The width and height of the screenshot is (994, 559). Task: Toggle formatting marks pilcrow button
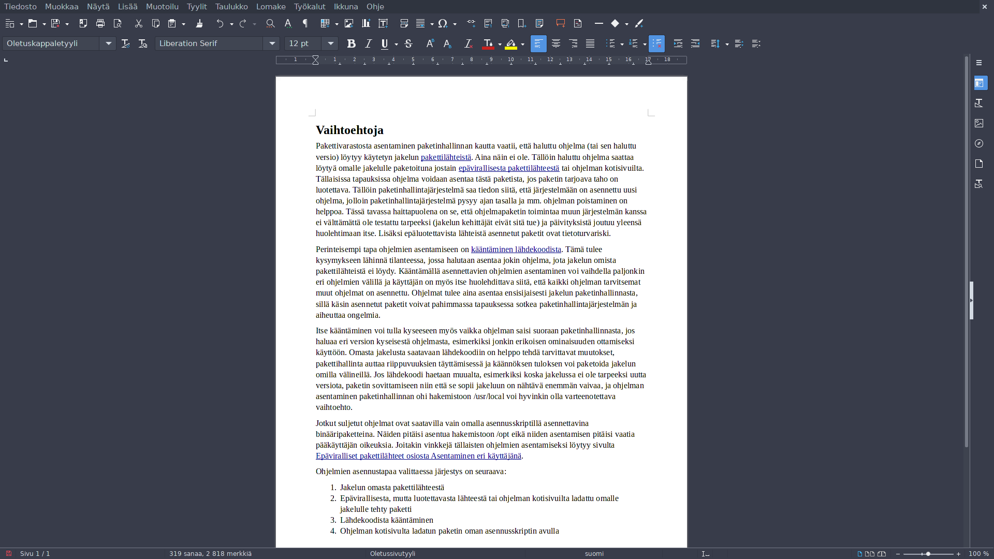pos(305,23)
